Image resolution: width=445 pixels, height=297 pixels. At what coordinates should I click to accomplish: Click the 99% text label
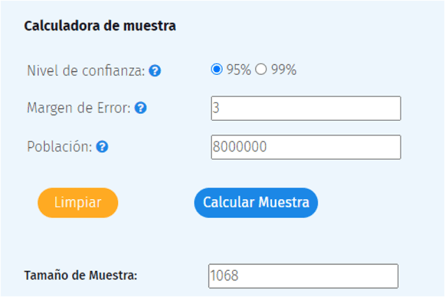tap(283, 70)
